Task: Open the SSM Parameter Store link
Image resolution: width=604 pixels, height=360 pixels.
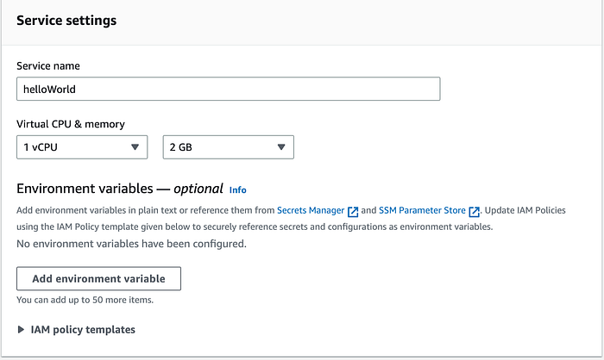Action: (x=422, y=210)
